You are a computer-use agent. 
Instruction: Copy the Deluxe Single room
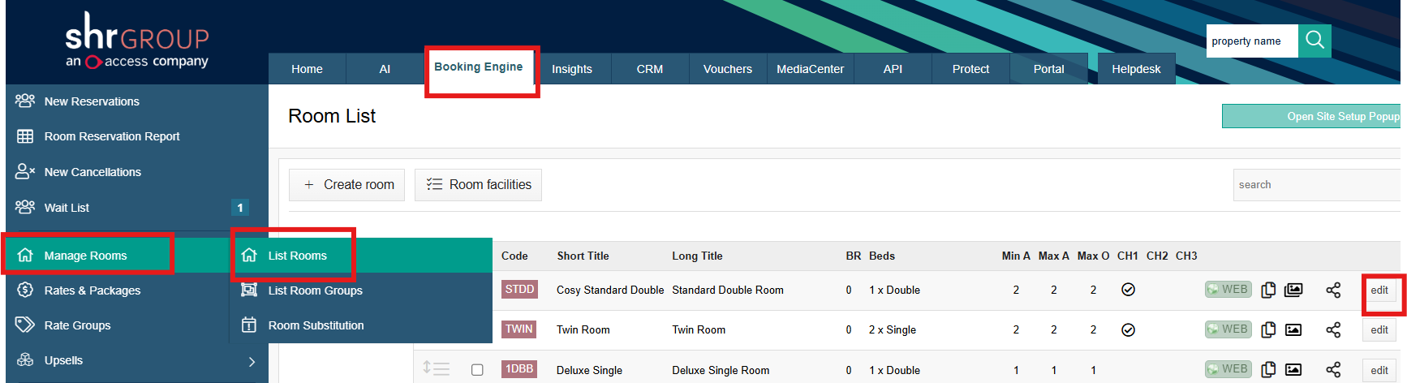1269,369
